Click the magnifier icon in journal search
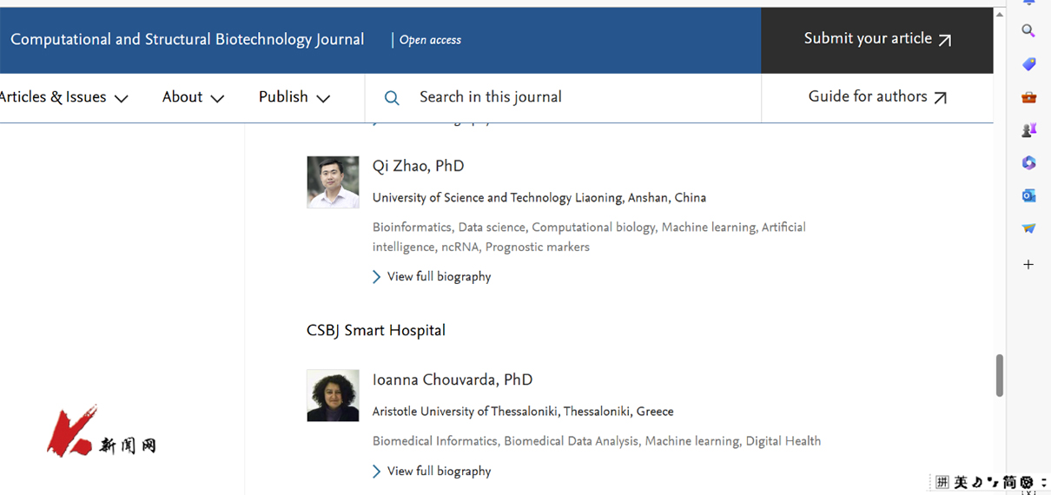Image resolution: width=1051 pixels, height=495 pixels. 392,98
